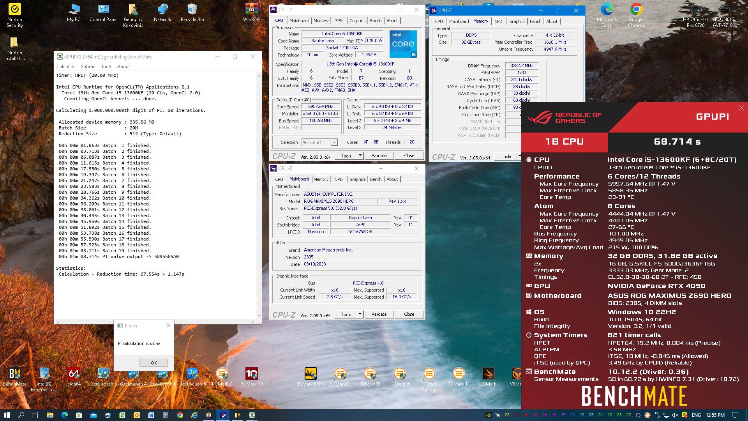Image resolution: width=748 pixels, height=421 pixels.
Task: Open the Calculator taskbar icon
Action: tap(165, 415)
